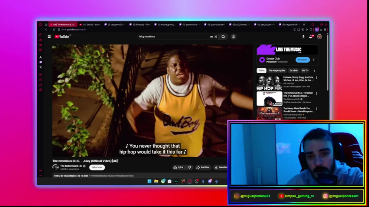The image size is (369, 207).
Task: Click the Deezer 'LIVE THE MUSIC' ad banner
Action: click(287, 49)
